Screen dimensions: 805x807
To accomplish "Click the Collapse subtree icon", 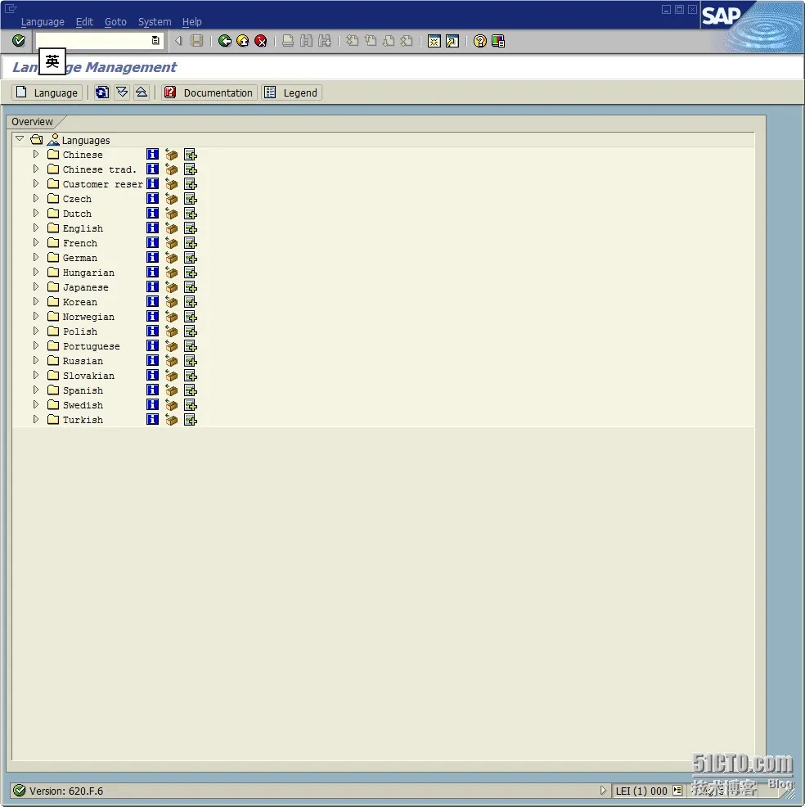I will [x=142, y=92].
